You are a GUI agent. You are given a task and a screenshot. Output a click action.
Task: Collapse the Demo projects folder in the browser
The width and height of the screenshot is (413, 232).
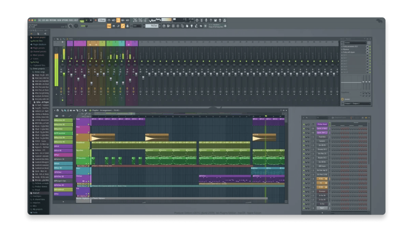(x=39, y=69)
